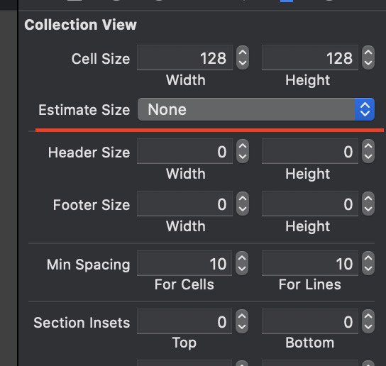386x366 pixels.
Task: Click the Header Size Height input field
Action: [310, 151]
